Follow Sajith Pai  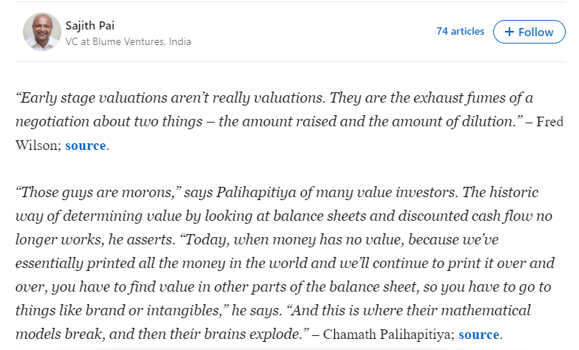529,32
